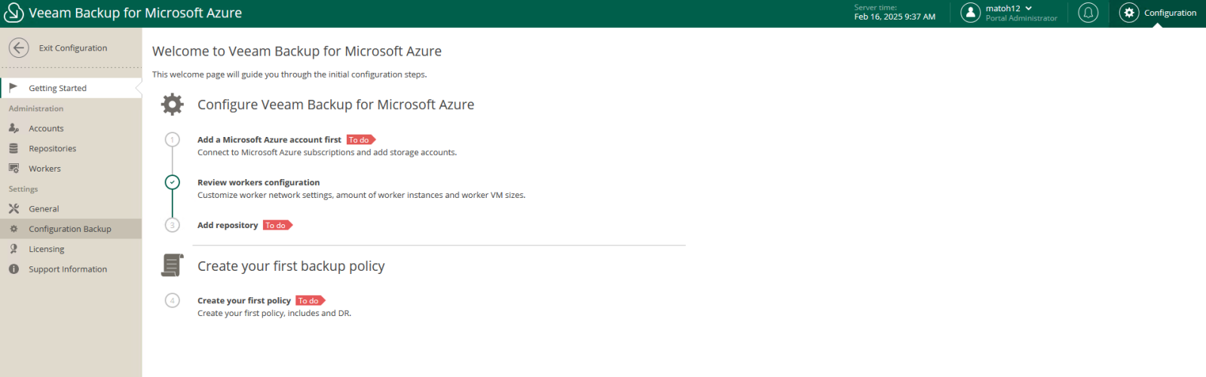Open Add a Microsoft Azure account first link
1206x377 pixels.
(269, 140)
